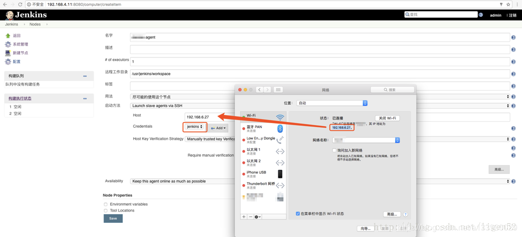
Task: Click the 配置 gear icon in the sidebar
Action: point(8,62)
